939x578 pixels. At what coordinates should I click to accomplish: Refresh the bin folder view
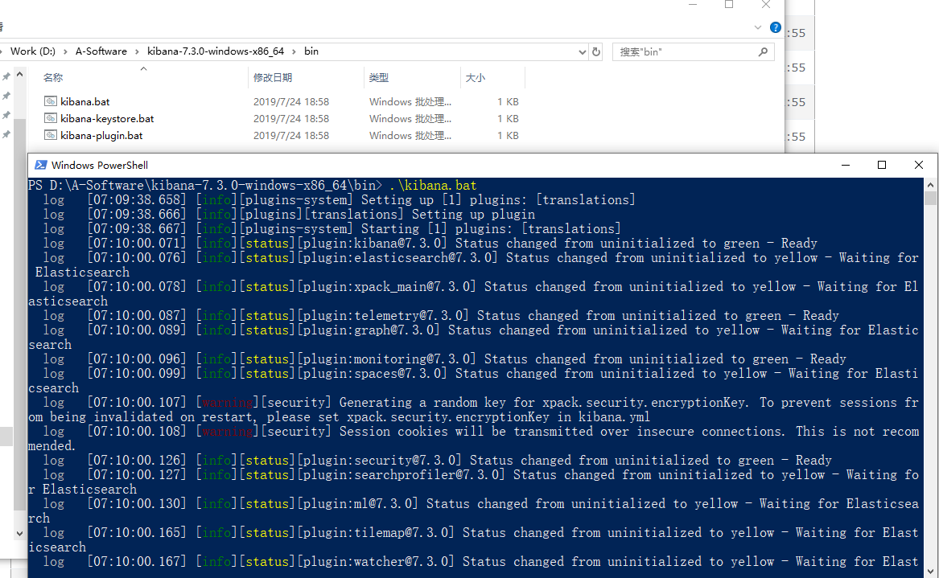point(596,52)
